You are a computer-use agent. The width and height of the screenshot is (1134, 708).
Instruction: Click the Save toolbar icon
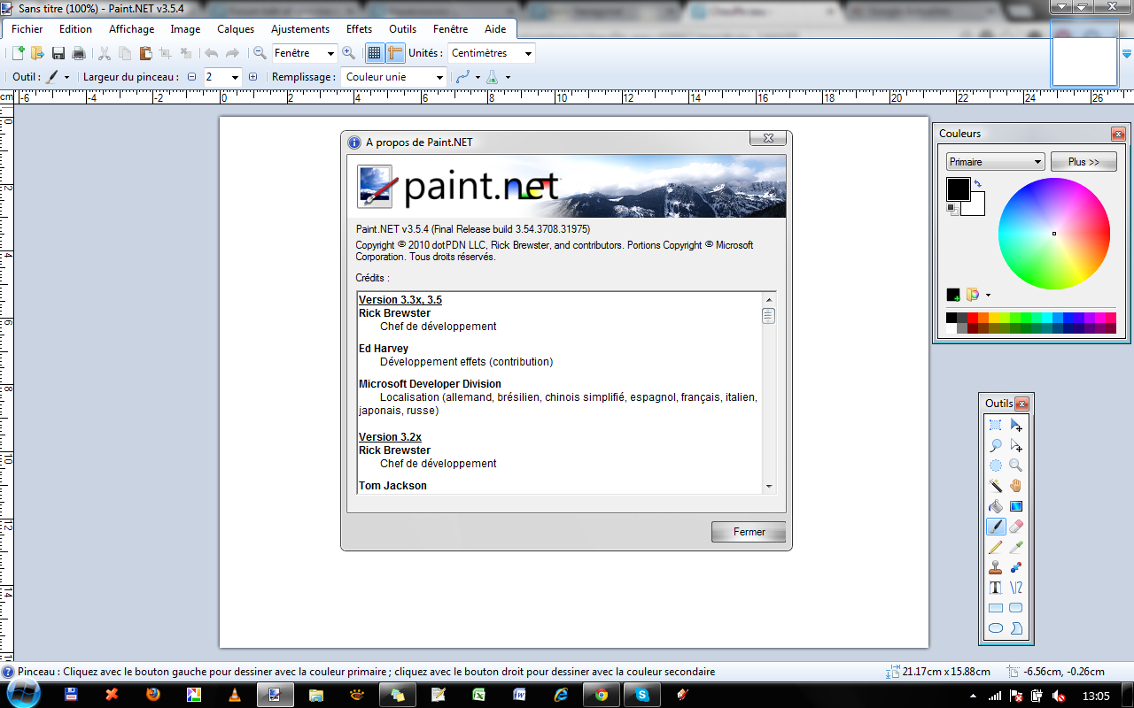(x=58, y=53)
